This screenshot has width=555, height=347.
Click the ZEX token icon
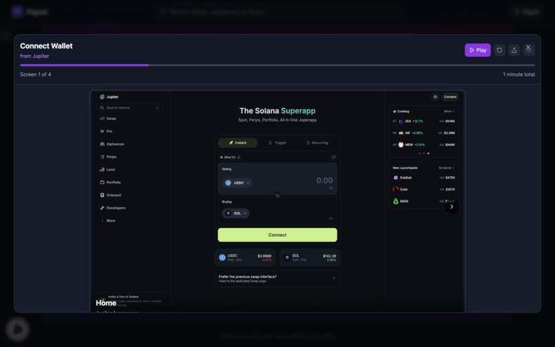pyautogui.click(x=401, y=121)
